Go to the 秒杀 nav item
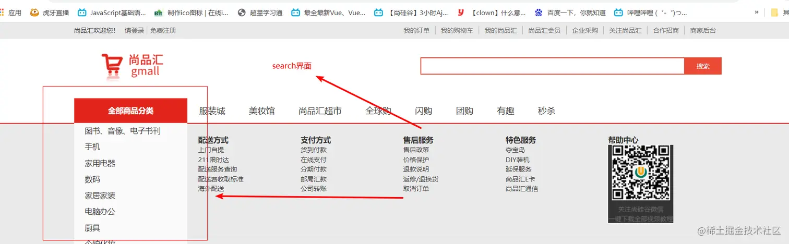Viewport: 789px width, 244px height. (x=546, y=111)
